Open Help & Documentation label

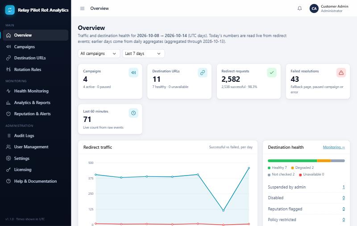click(x=35, y=181)
